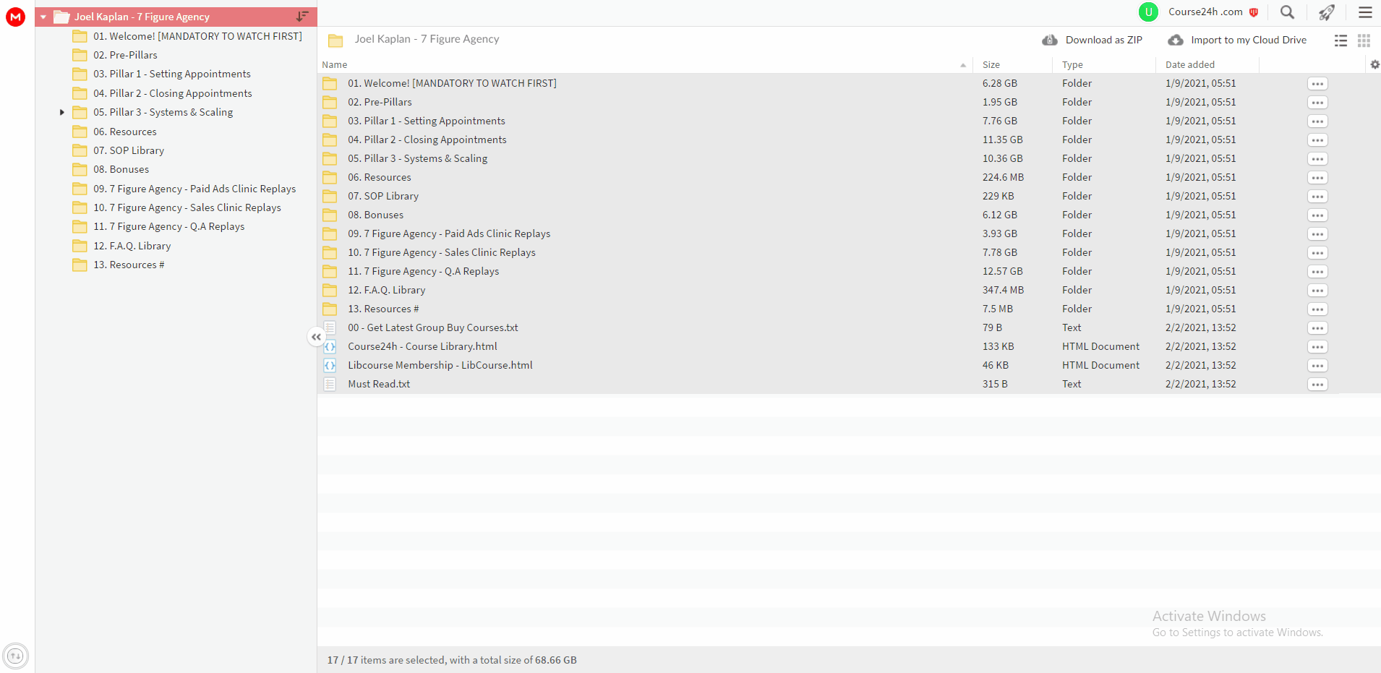Select 12. F.A.Q. Library in tree

(132, 246)
